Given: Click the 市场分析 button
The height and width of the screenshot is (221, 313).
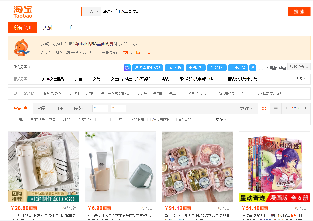Looking at the screenshot, I should click(174, 68).
